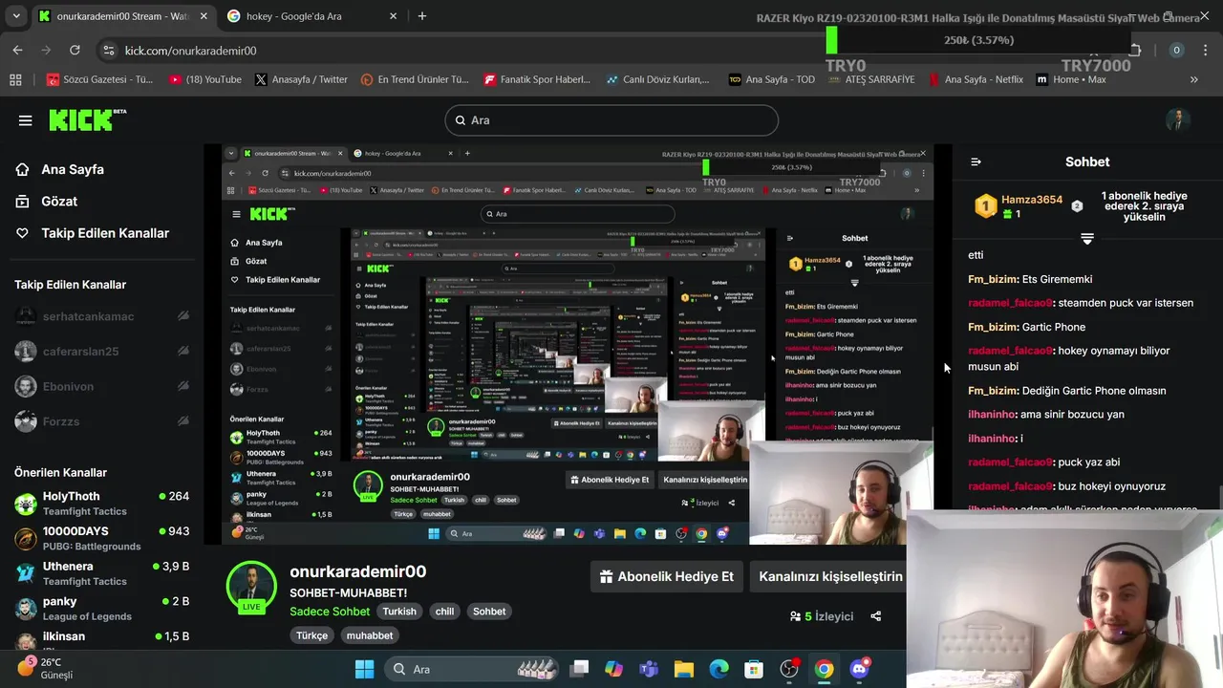This screenshot has width=1223, height=688.
Task: Click the Kick logo
Action: coord(87,119)
